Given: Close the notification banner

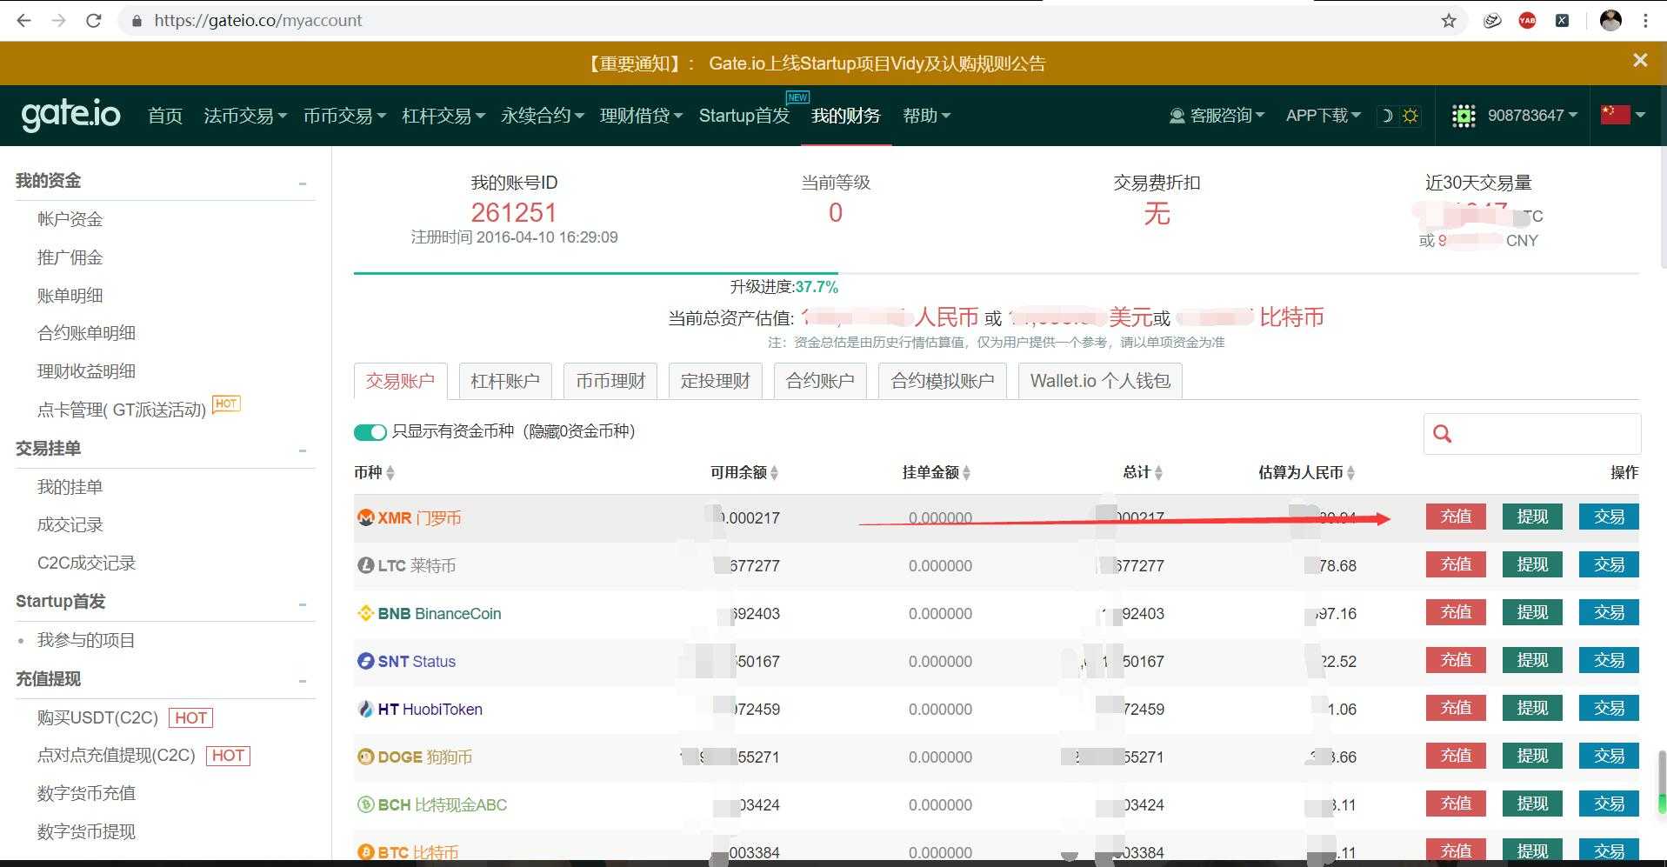Looking at the screenshot, I should [x=1640, y=60].
